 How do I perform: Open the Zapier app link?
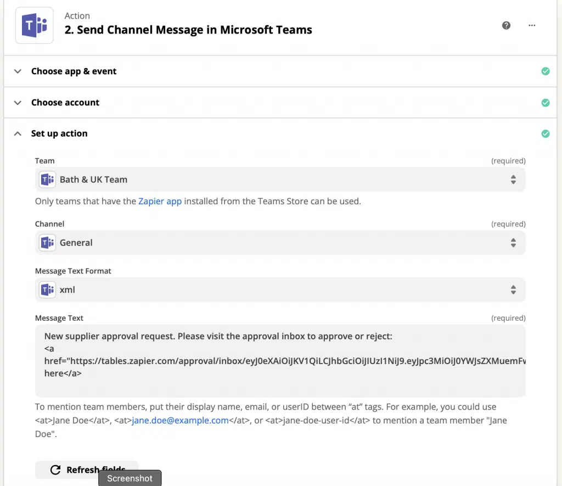(160, 201)
